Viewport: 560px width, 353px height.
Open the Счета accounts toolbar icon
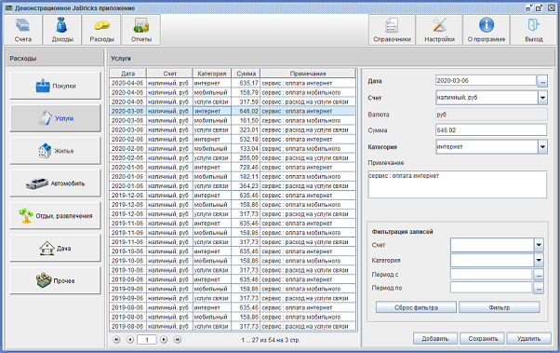tap(23, 26)
